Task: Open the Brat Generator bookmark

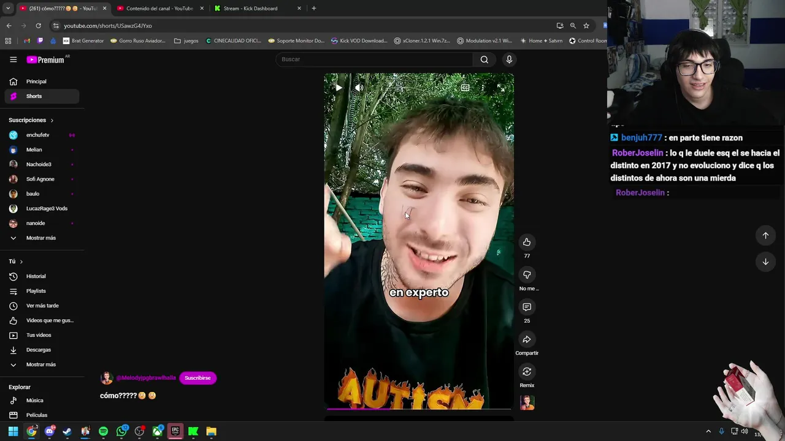Action: pyautogui.click(x=83, y=41)
